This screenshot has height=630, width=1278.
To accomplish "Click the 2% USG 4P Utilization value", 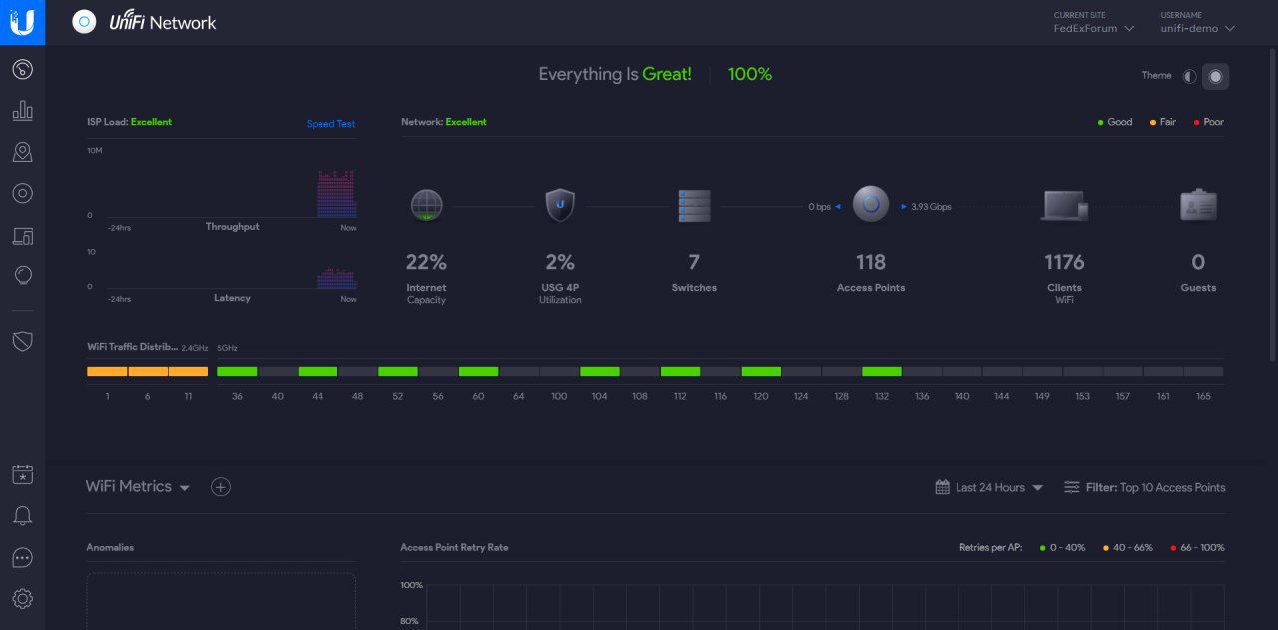I will pos(560,262).
